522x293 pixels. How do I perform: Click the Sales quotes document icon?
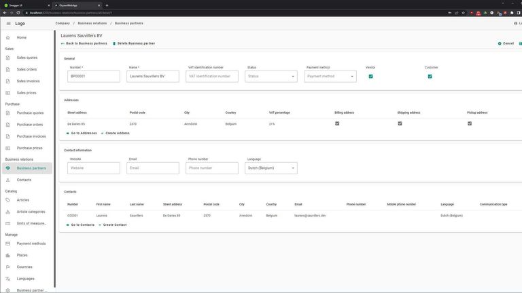click(x=8, y=58)
